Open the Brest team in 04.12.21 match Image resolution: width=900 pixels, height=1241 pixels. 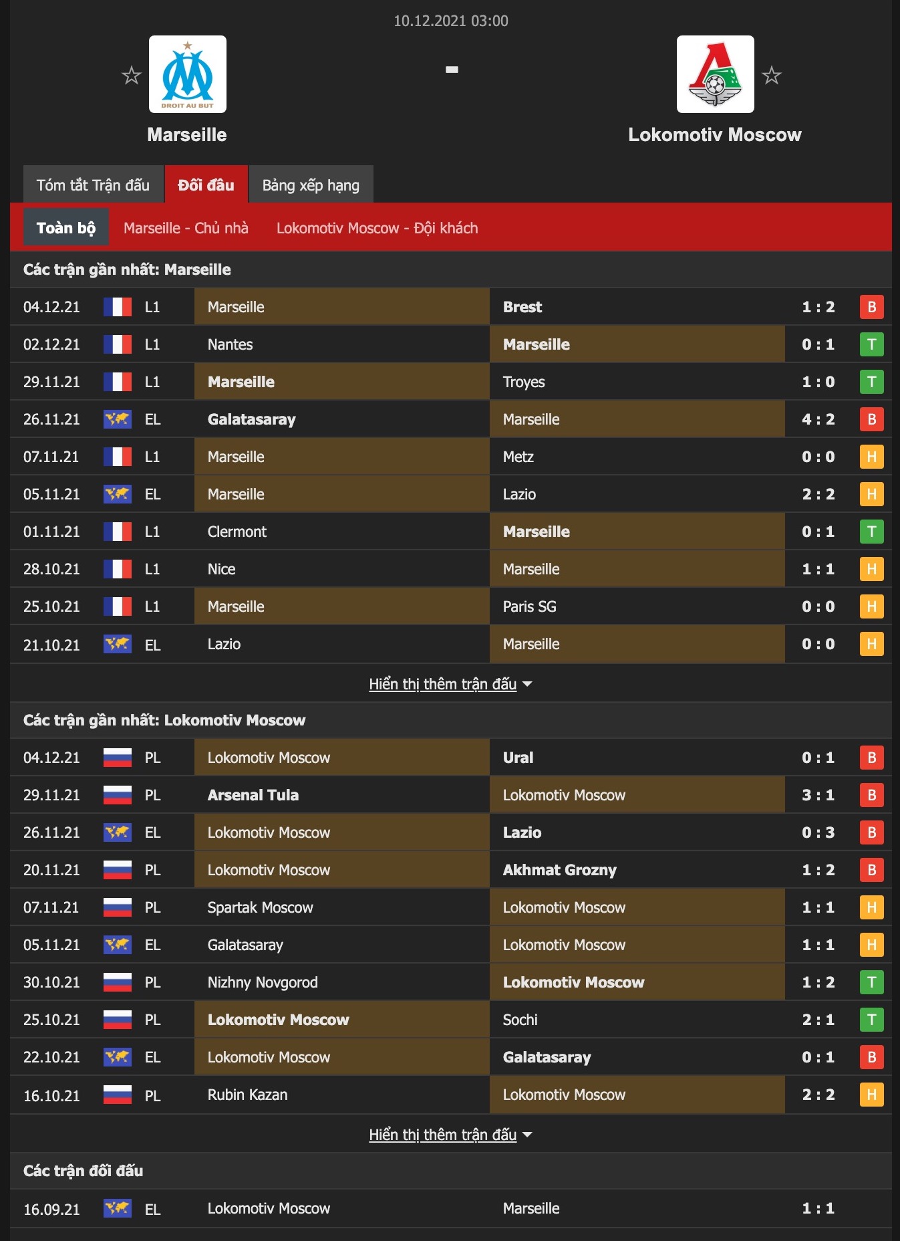[522, 307]
